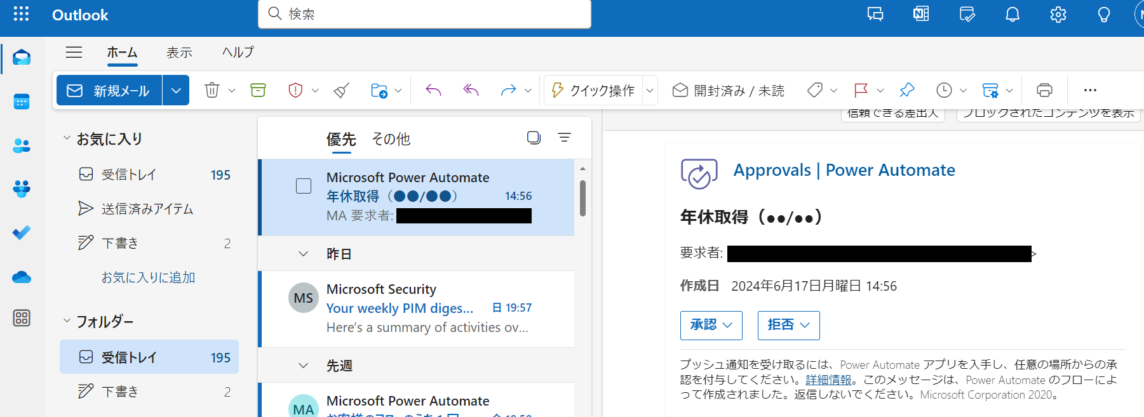Viewport: 1144px width, 417px height.
Task: Click the message list scrollbar thumb
Action: pyautogui.click(x=582, y=198)
